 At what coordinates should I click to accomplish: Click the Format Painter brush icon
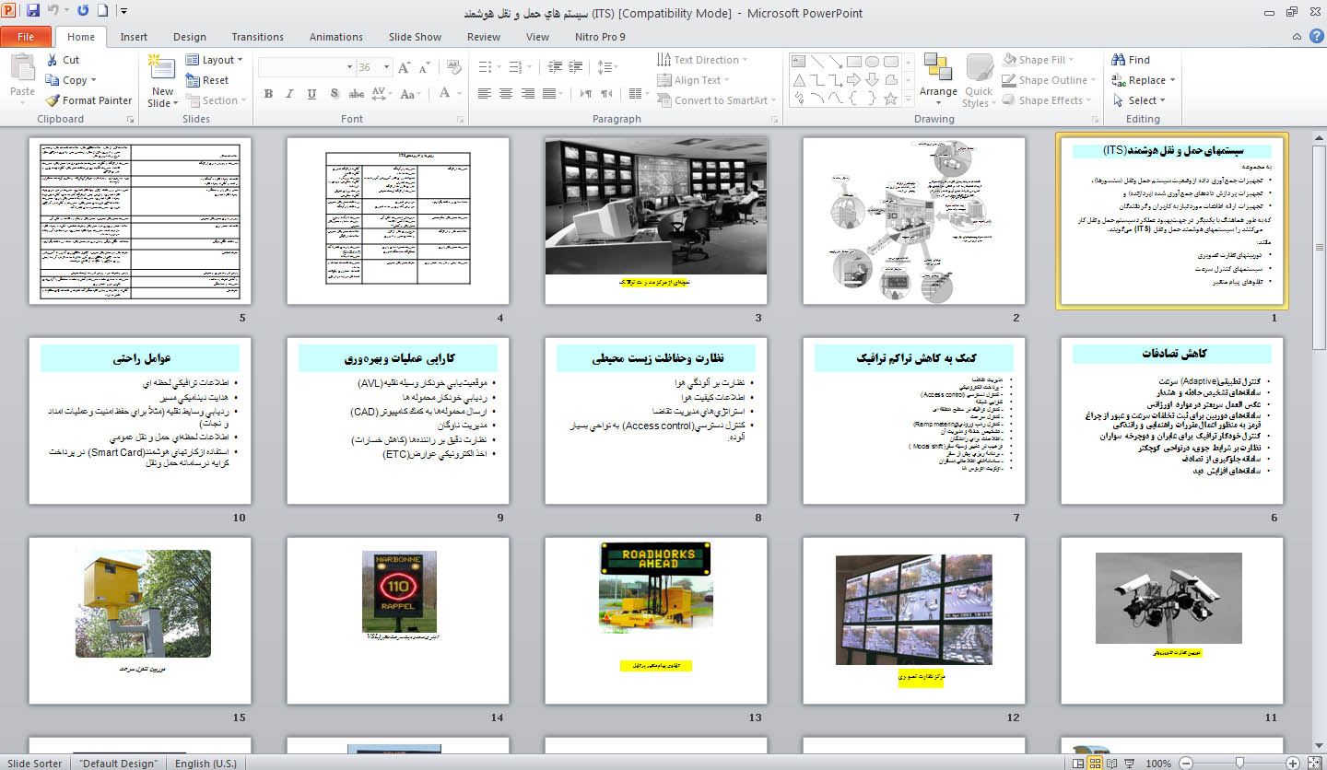[53, 100]
